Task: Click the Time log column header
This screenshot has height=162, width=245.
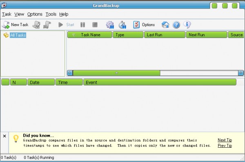Action: (x=69, y=82)
